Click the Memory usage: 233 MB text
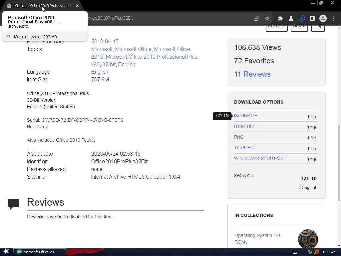 (x=35, y=37)
